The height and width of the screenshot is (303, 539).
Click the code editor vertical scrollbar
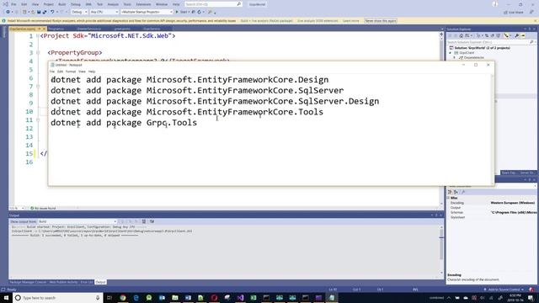click(441, 119)
